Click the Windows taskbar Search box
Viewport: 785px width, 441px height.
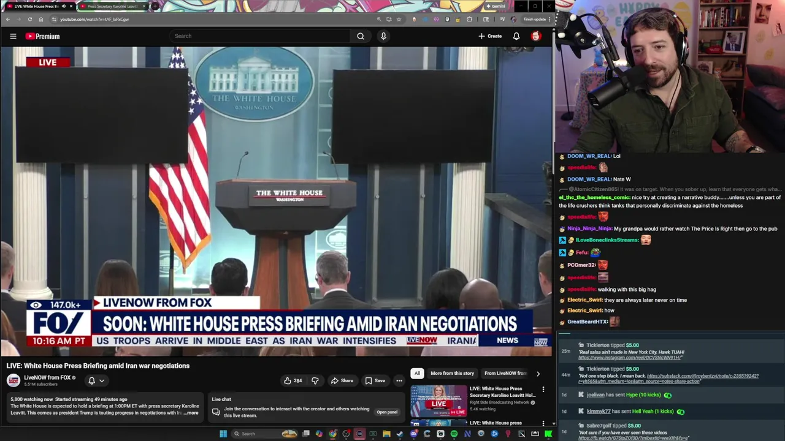(264, 434)
